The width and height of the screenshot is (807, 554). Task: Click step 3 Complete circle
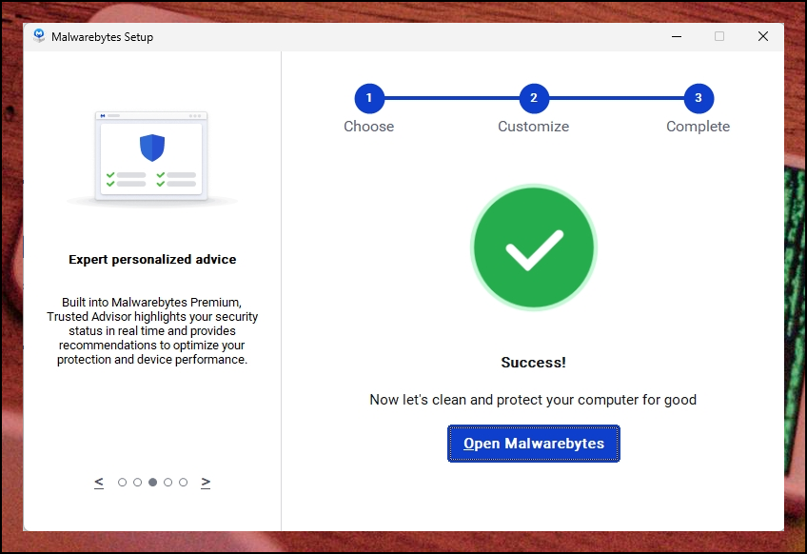point(699,98)
